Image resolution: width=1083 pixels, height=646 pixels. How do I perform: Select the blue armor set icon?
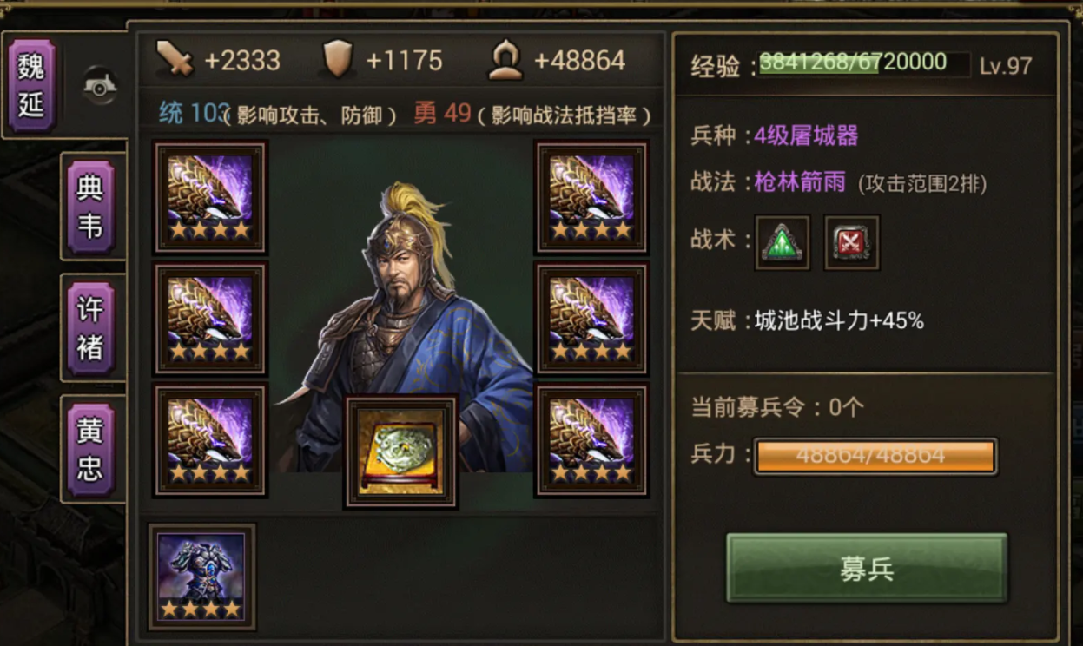tap(202, 577)
